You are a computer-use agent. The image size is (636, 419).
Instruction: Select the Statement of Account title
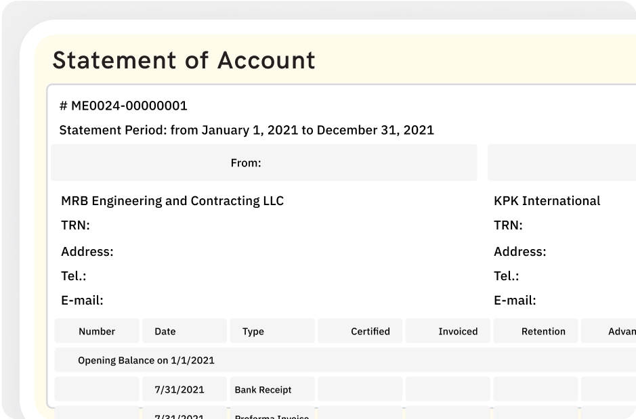point(184,60)
